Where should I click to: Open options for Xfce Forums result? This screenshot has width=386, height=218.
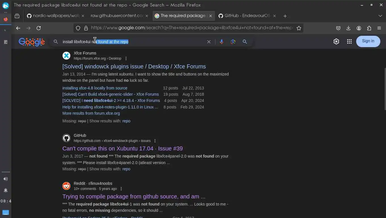(126, 58)
